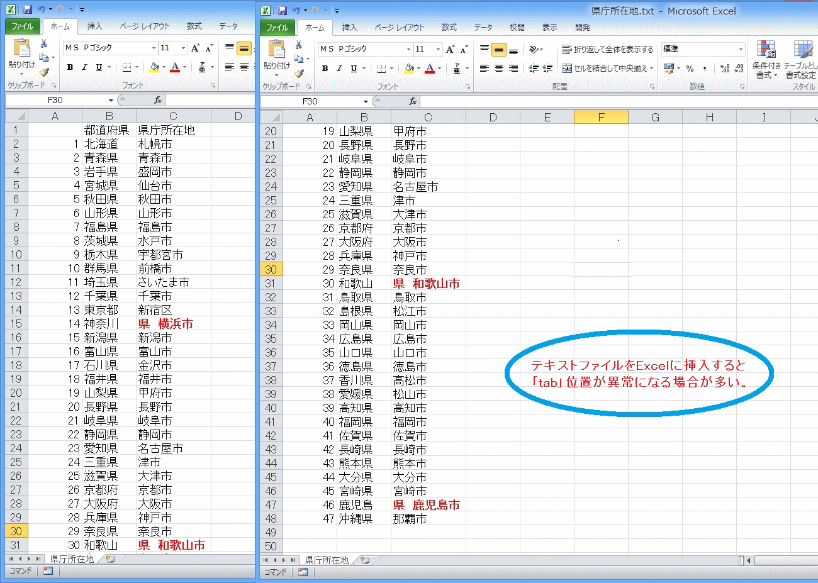Image resolution: width=818 pixels, height=583 pixels.
Task: Apply yellow fill color in right window
Action: [x=409, y=69]
